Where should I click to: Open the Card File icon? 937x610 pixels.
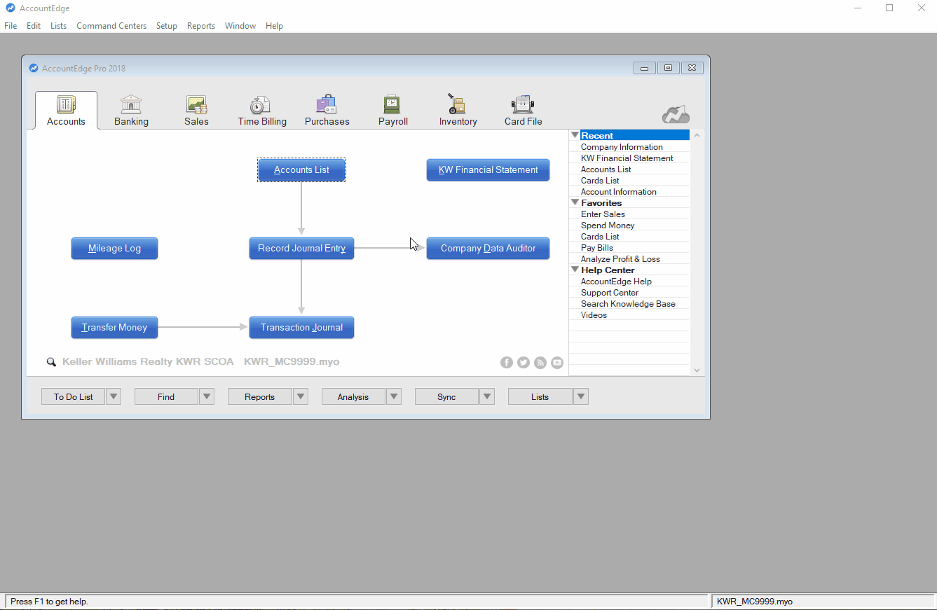(x=523, y=105)
